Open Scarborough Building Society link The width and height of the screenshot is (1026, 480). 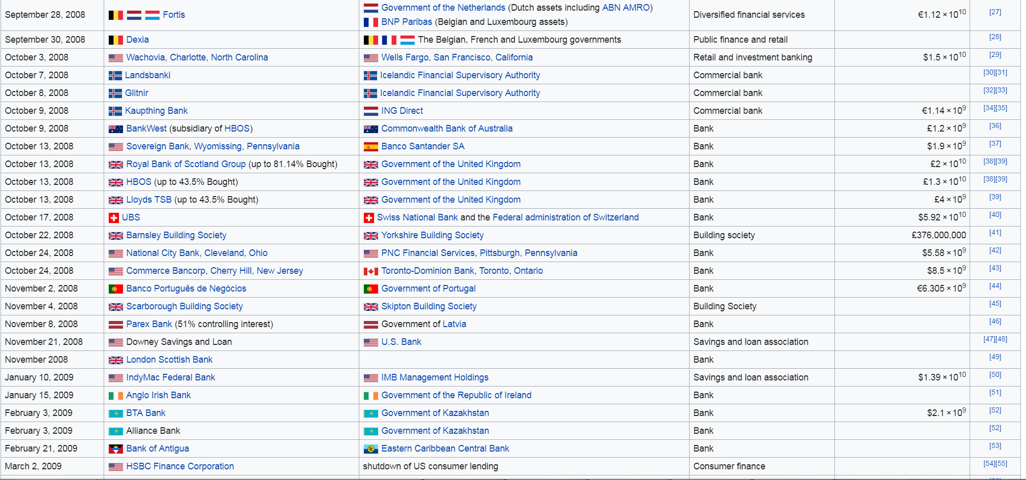pyautogui.click(x=184, y=306)
